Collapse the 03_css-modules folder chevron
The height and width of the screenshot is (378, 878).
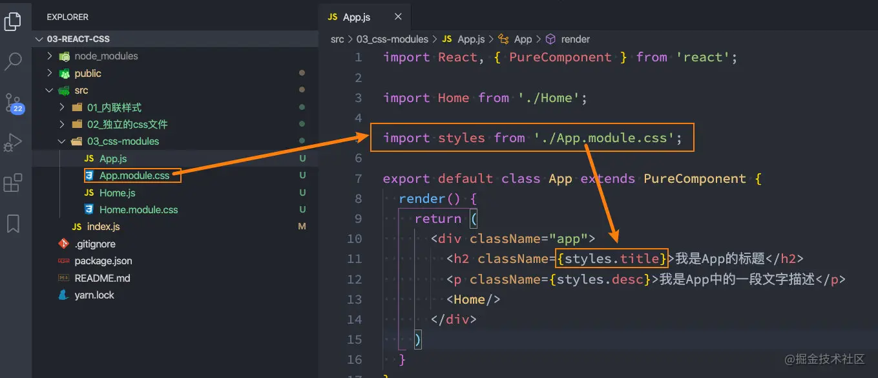click(x=62, y=141)
